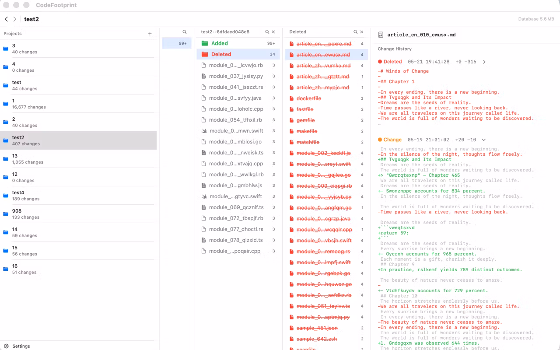The image size is (560, 350).
Task: Click the Database 5.6 MB indicator
Action: [x=536, y=19]
